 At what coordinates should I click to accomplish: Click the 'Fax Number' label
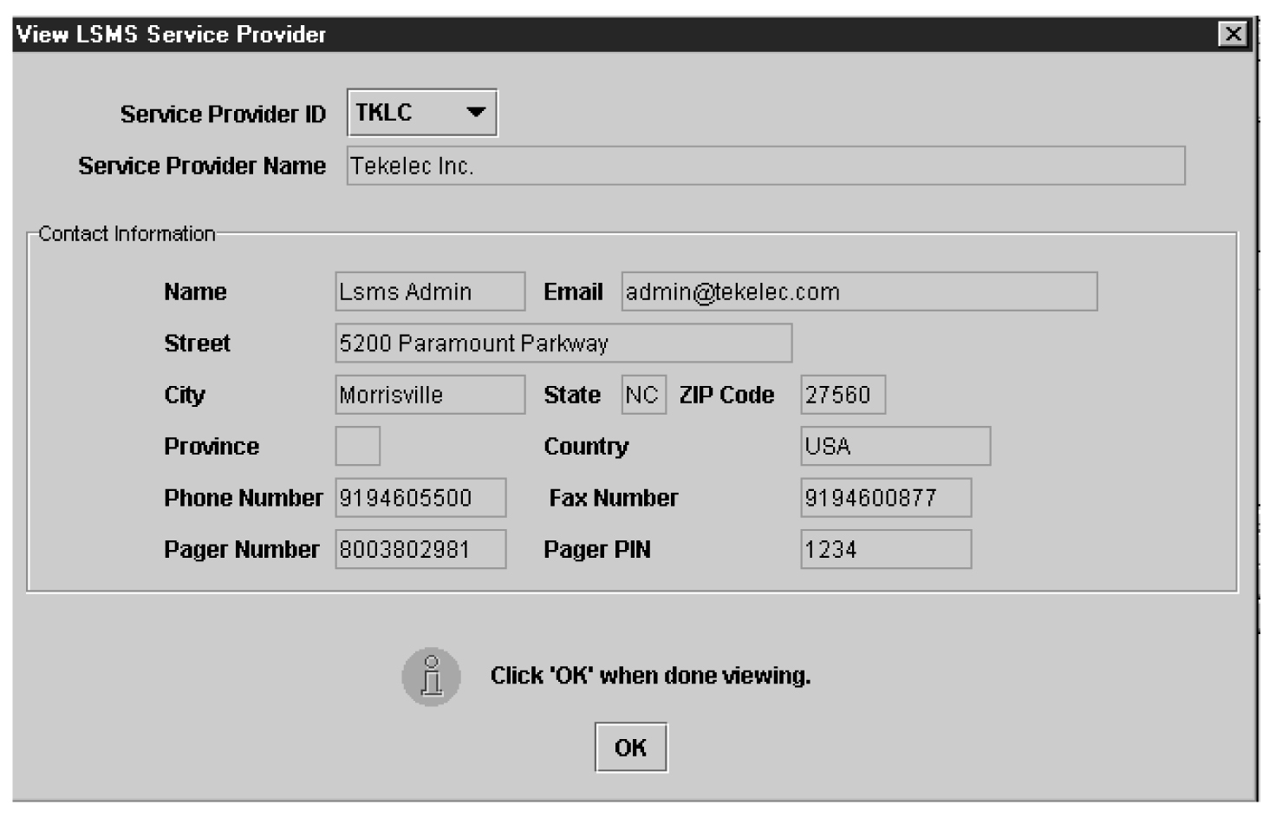pos(614,498)
